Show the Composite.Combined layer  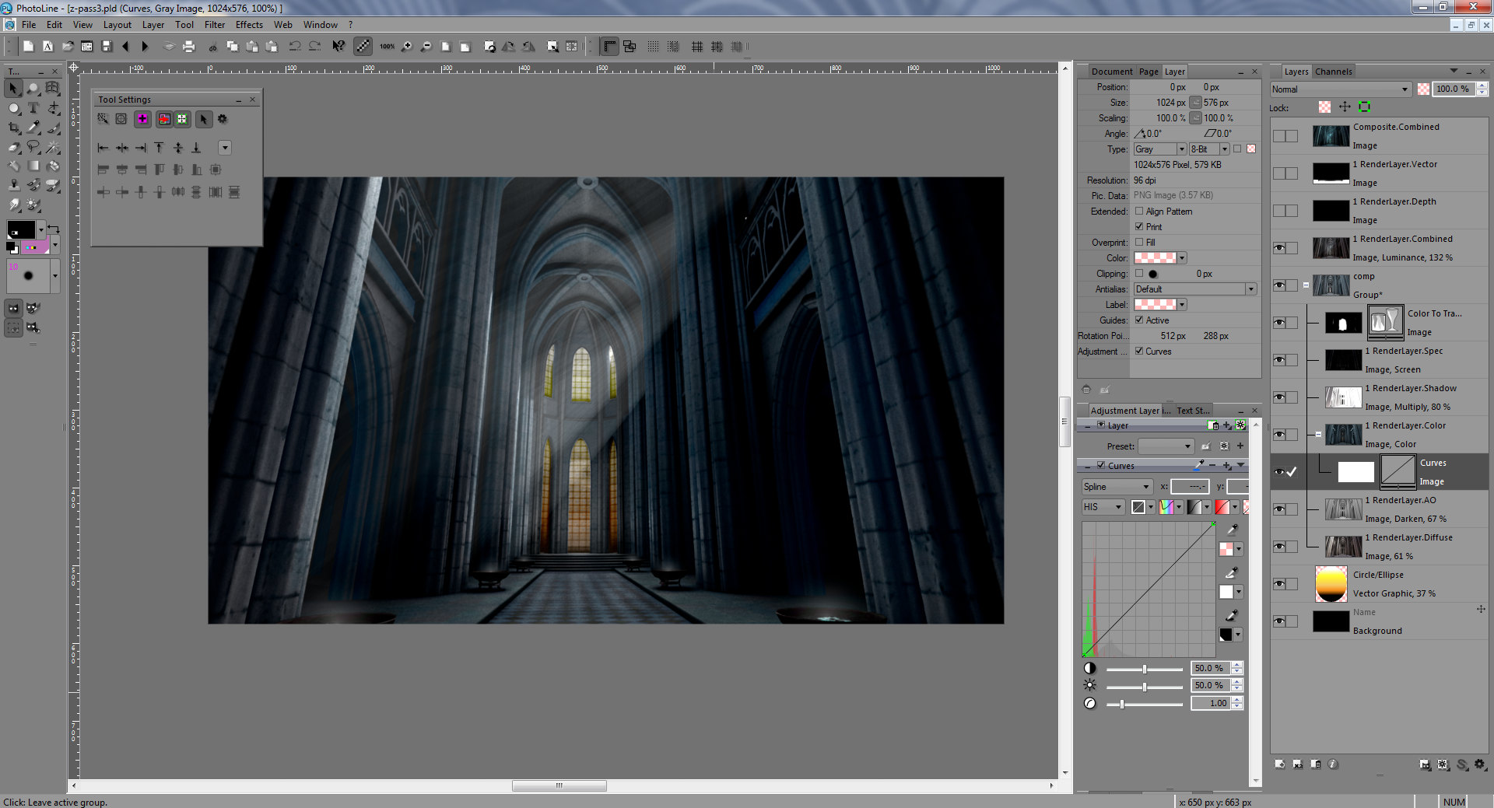[1279, 136]
